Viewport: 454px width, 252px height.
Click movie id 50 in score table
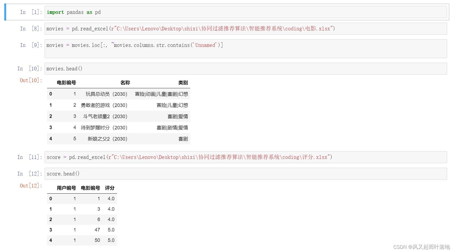[x=97, y=240]
